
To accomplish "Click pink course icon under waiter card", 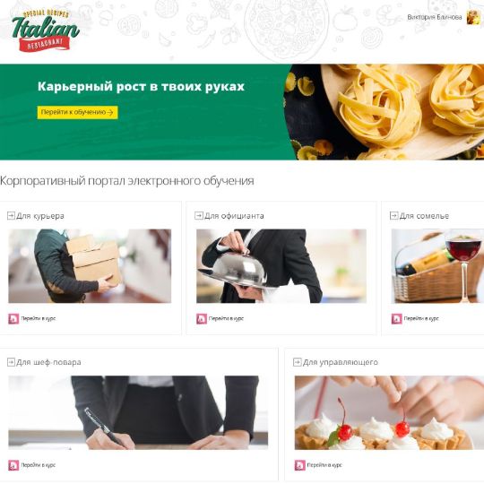I will pos(202,318).
